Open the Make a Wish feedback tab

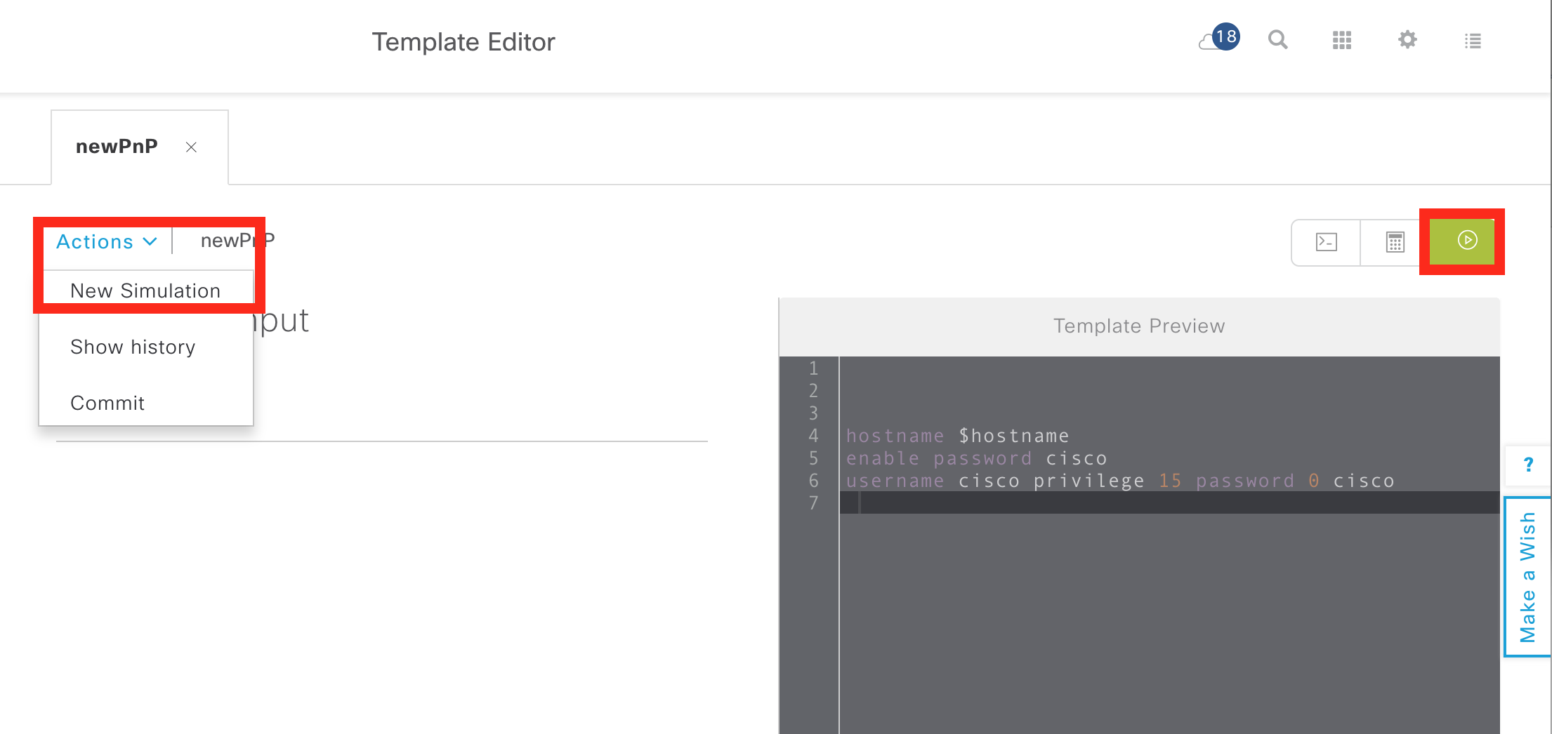tap(1527, 577)
